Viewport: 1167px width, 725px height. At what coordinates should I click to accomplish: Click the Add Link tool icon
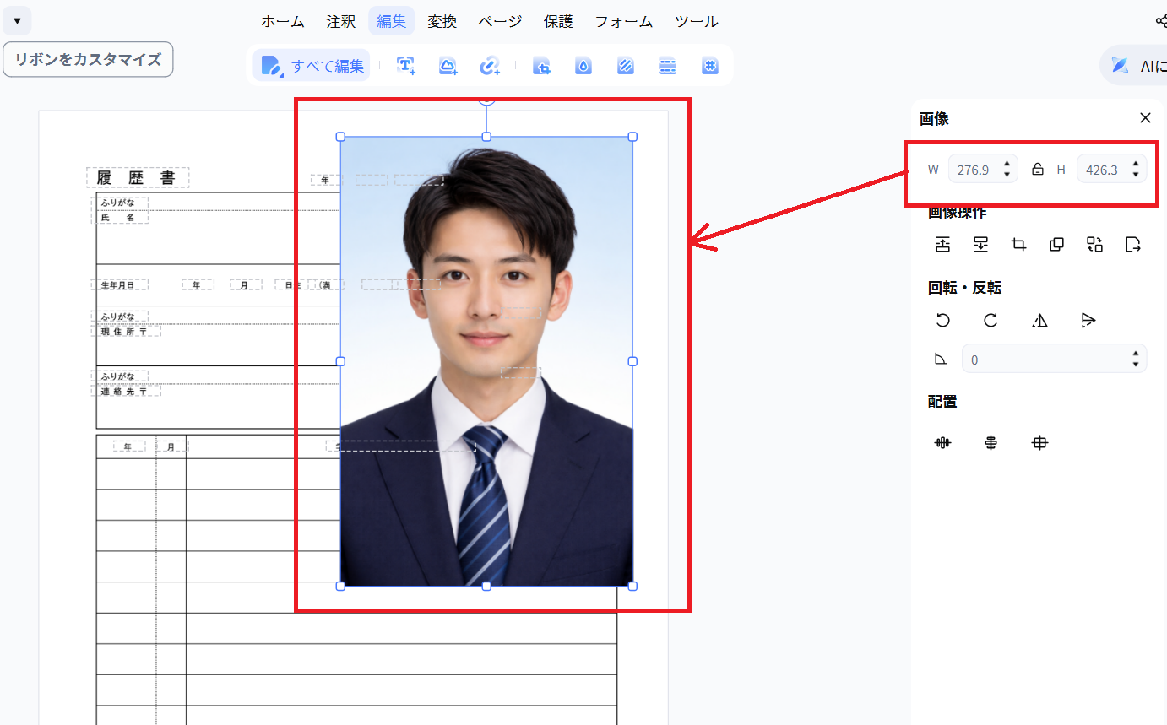click(490, 66)
